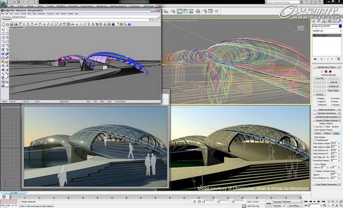The width and height of the screenshot is (343, 208).
Task: Choose Coarse mesh quality preset
Action: 318,133
